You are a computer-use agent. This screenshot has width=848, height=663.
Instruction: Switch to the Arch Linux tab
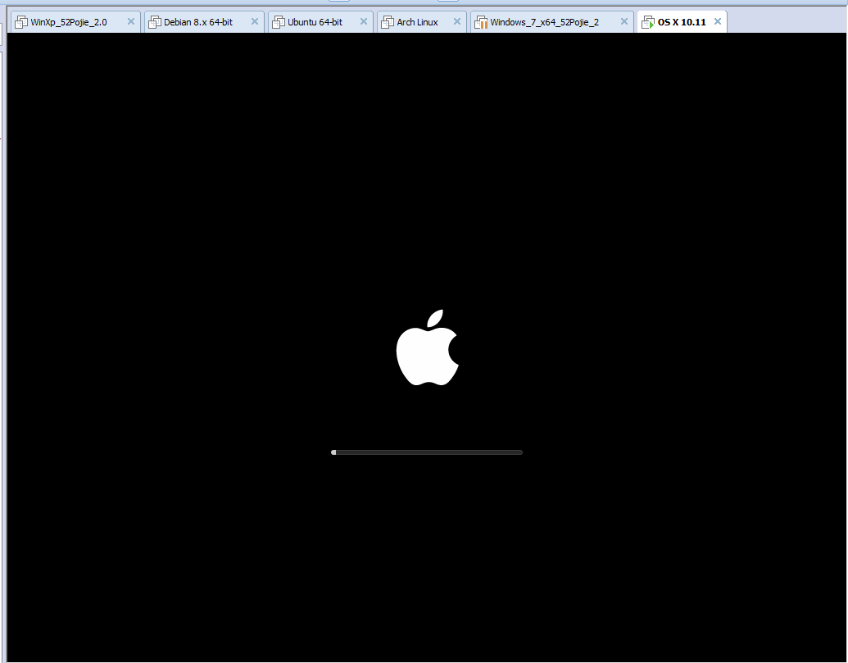coord(418,22)
